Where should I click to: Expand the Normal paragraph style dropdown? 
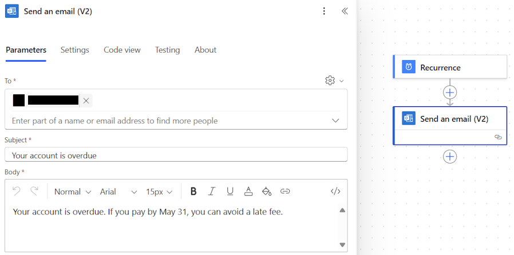(73, 192)
